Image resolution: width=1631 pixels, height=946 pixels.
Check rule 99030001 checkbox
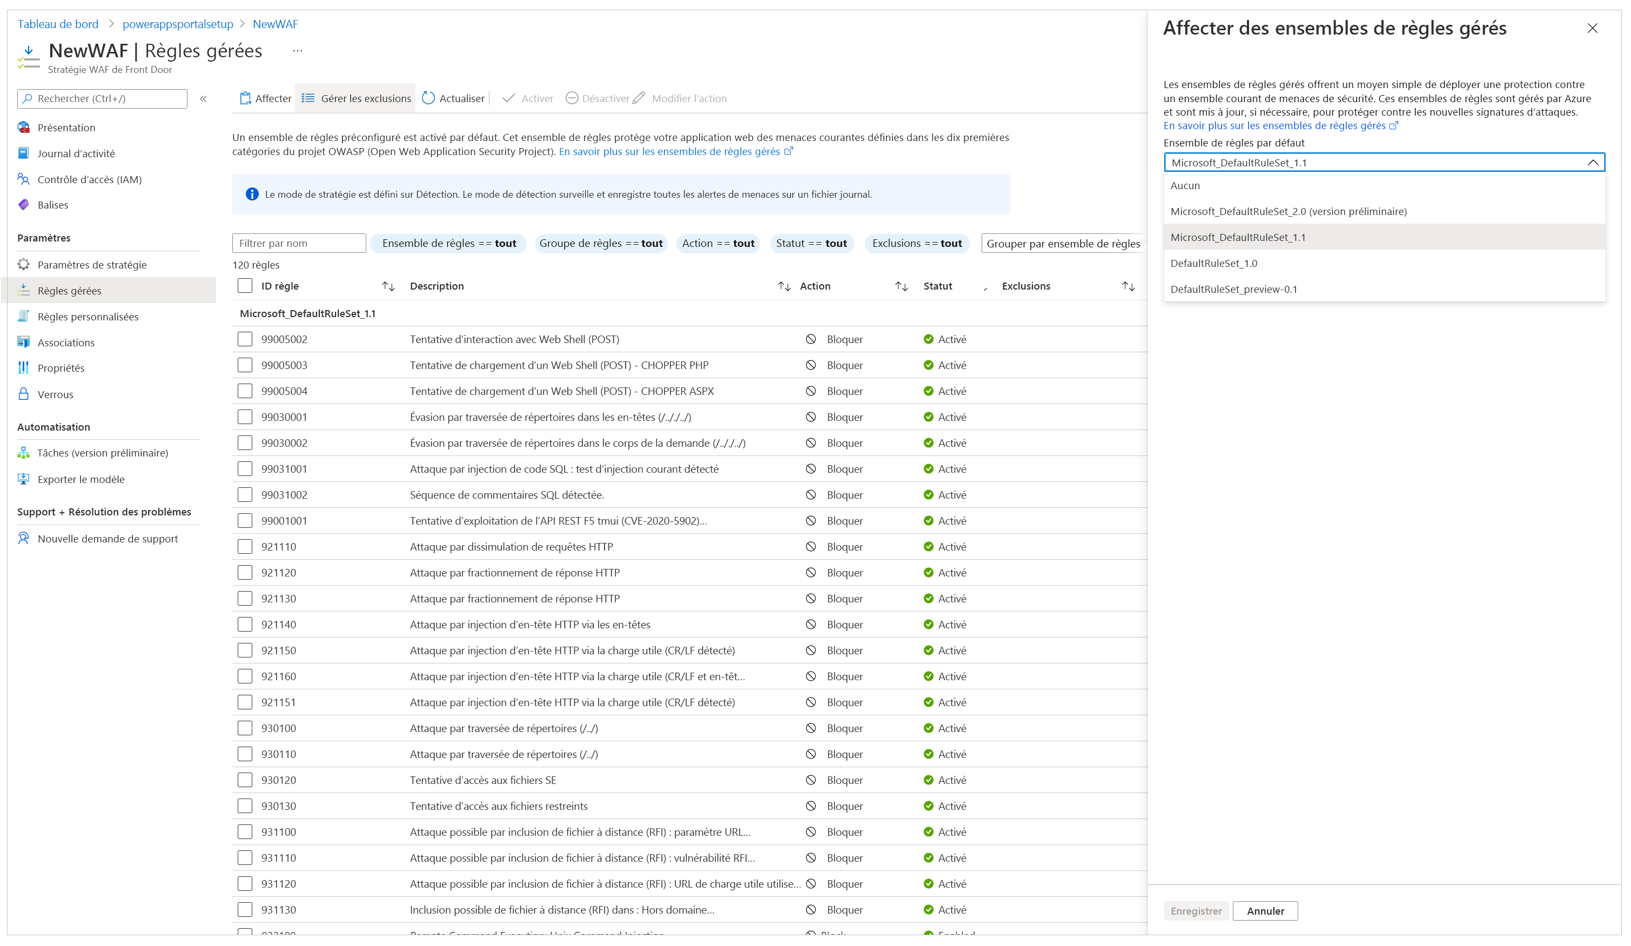tap(245, 417)
